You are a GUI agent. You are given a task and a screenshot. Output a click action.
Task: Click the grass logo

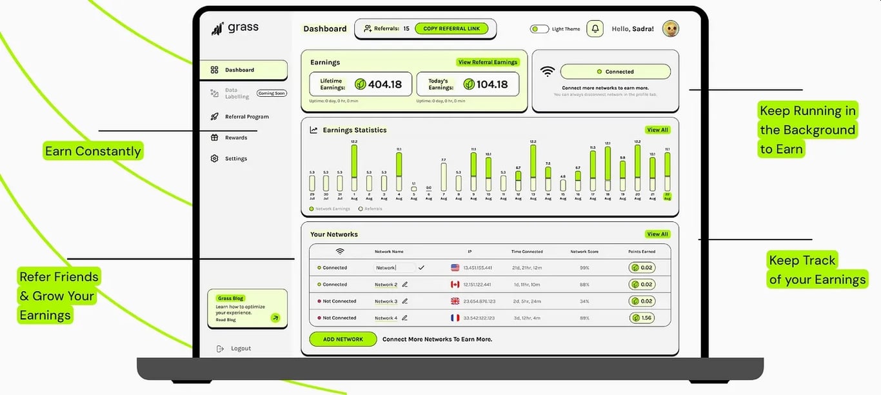(235, 28)
